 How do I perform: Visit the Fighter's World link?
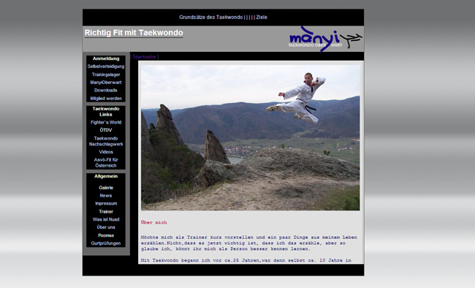point(106,123)
